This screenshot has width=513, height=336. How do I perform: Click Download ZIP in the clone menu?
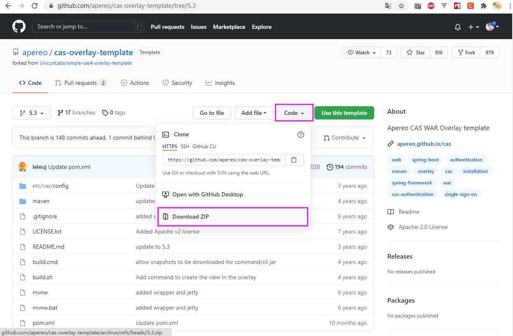tap(233, 217)
